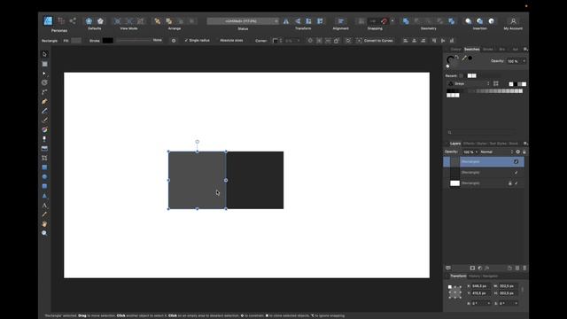The width and height of the screenshot is (567, 319).
Task: Switch to Text Styles tab
Action: (x=498, y=144)
